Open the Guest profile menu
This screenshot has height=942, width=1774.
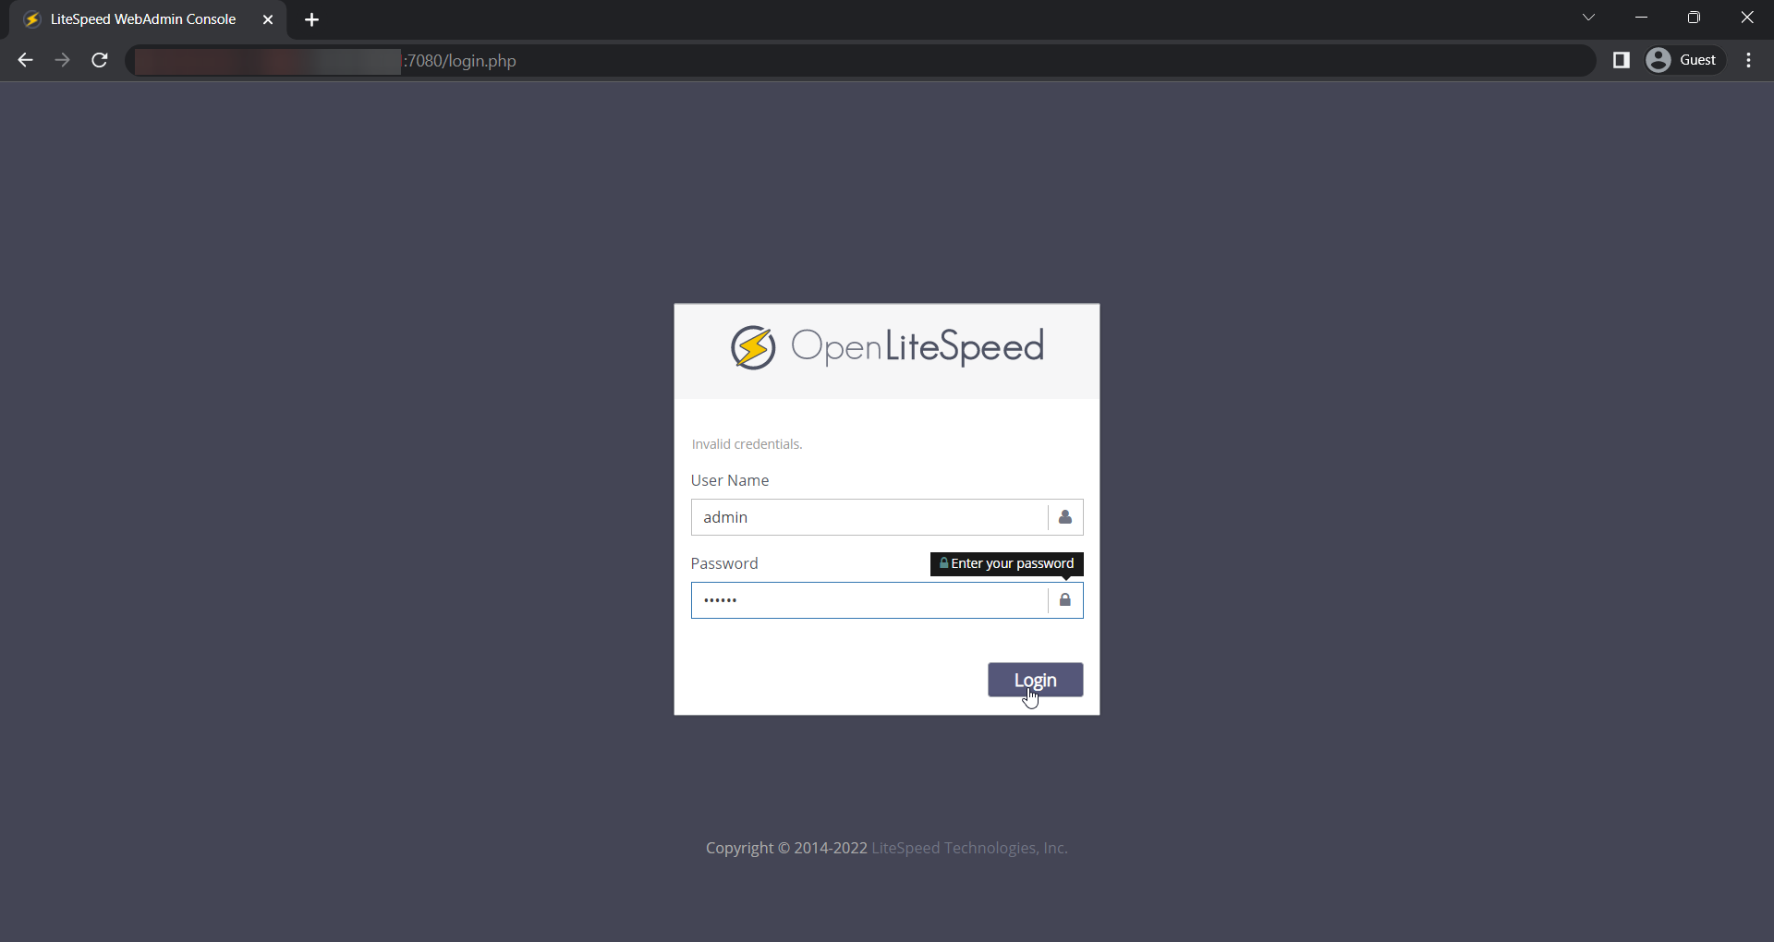[x=1683, y=60]
